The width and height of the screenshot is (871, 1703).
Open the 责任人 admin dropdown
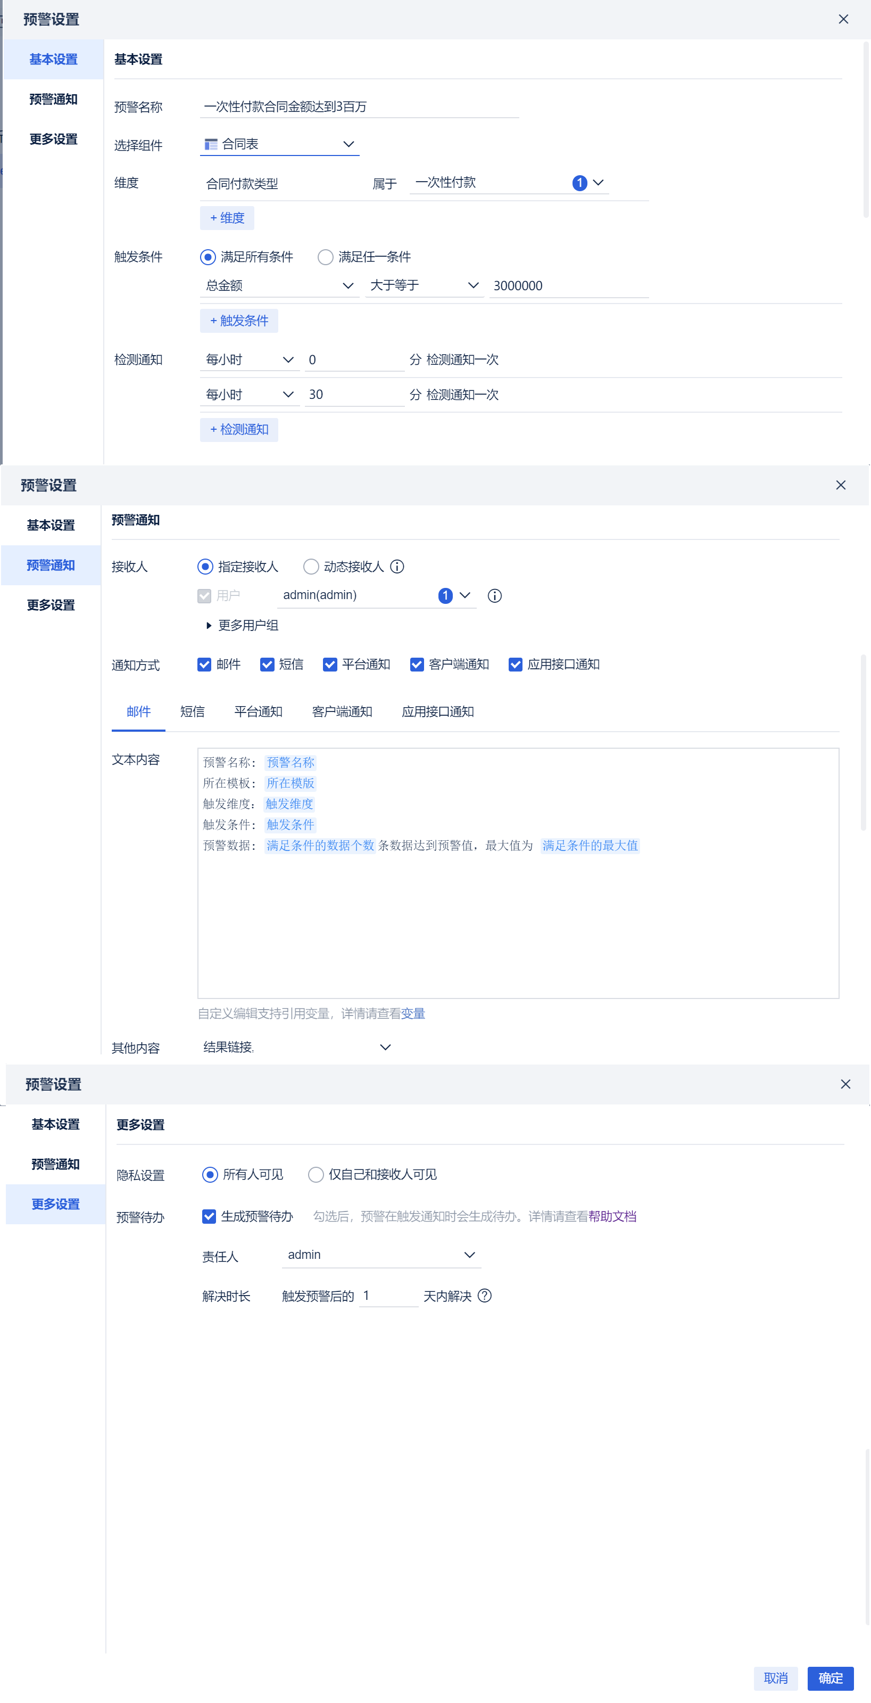(381, 1255)
